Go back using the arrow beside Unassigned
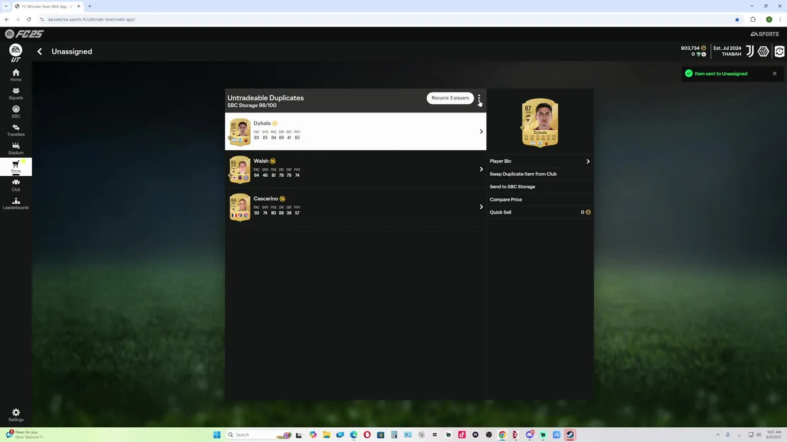787x442 pixels. (x=39, y=52)
